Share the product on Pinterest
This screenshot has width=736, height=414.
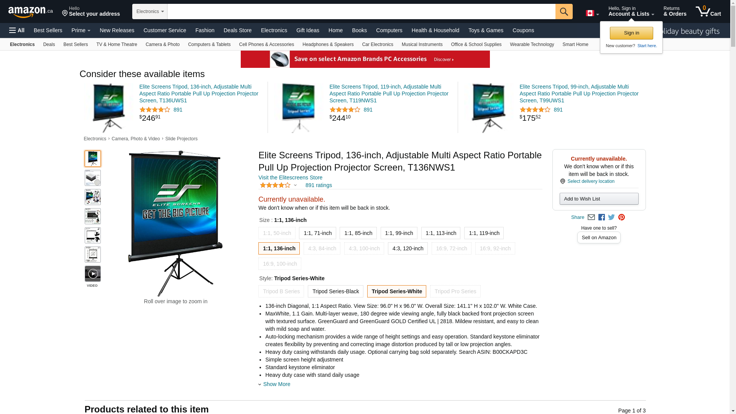[621, 217]
